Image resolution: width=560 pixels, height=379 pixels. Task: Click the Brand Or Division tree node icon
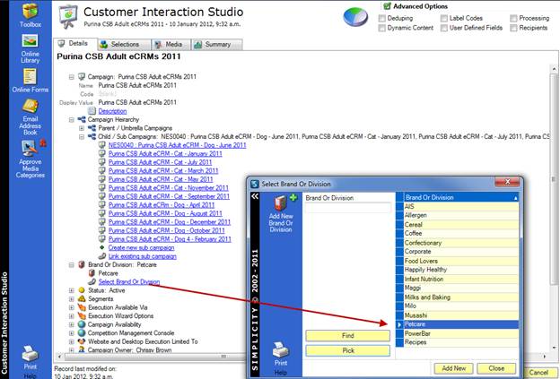coord(82,264)
